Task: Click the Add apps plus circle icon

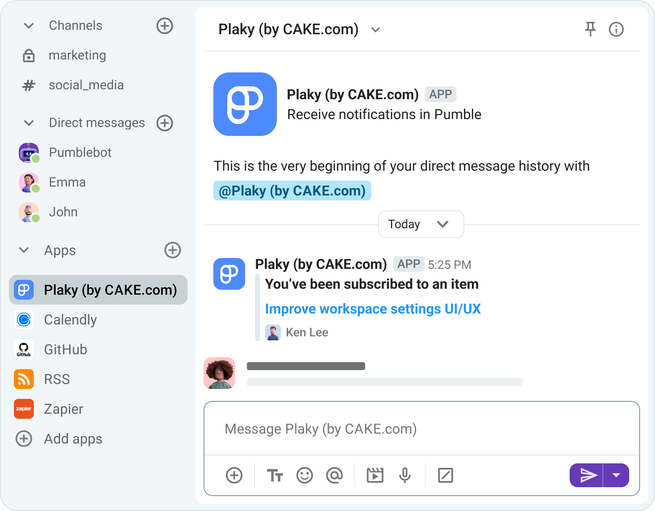Action: coord(24,439)
